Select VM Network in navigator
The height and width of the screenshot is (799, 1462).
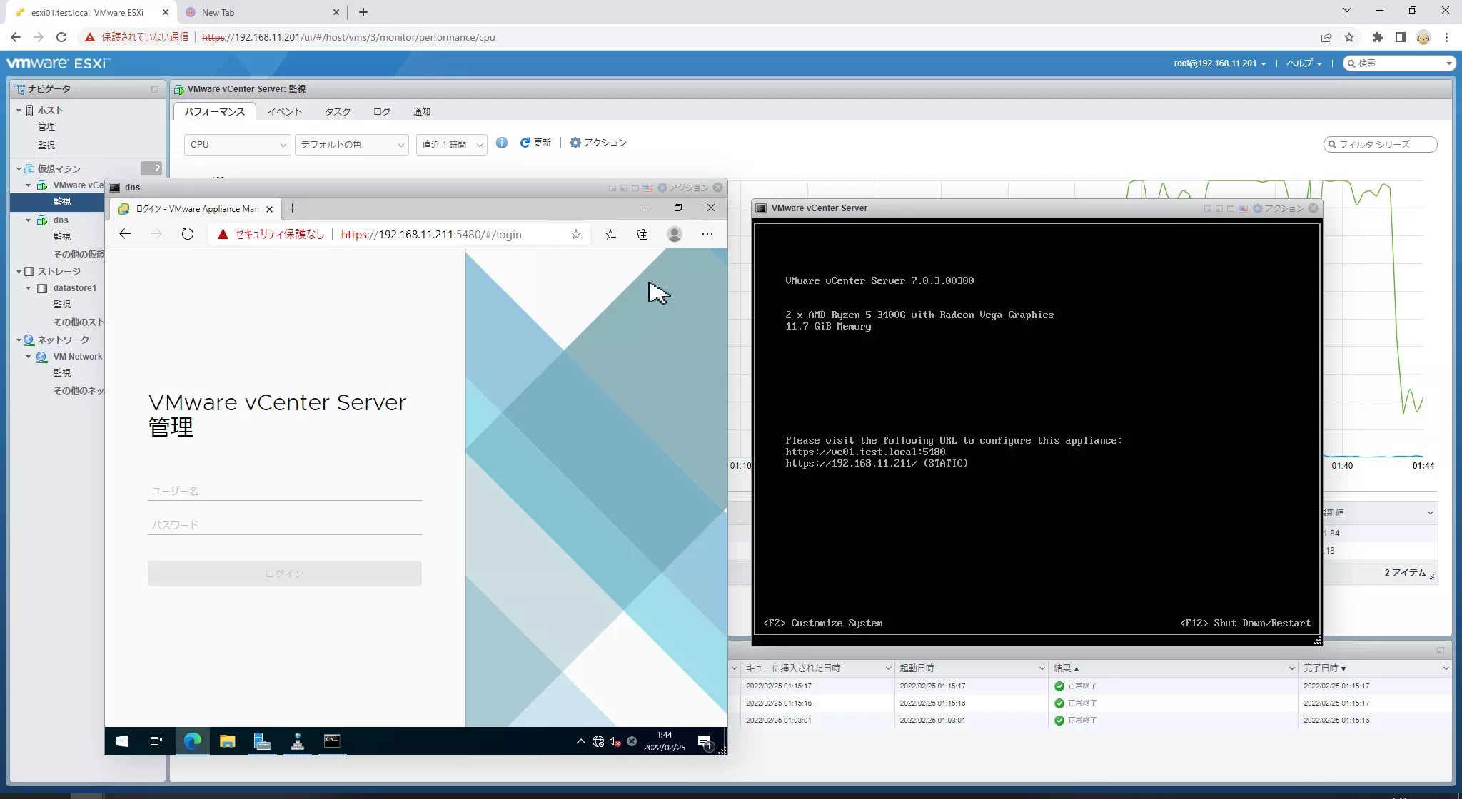(x=78, y=357)
